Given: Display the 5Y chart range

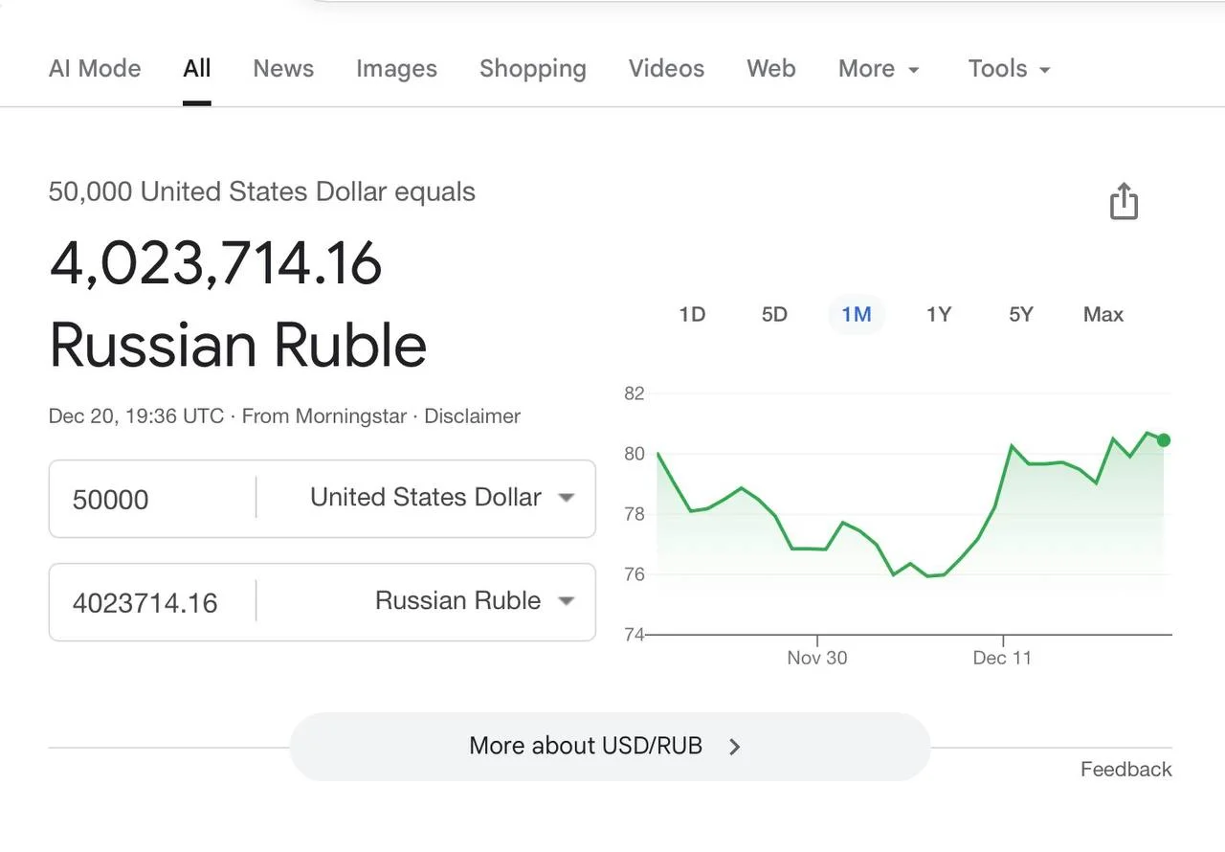Looking at the screenshot, I should pos(1021,314).
